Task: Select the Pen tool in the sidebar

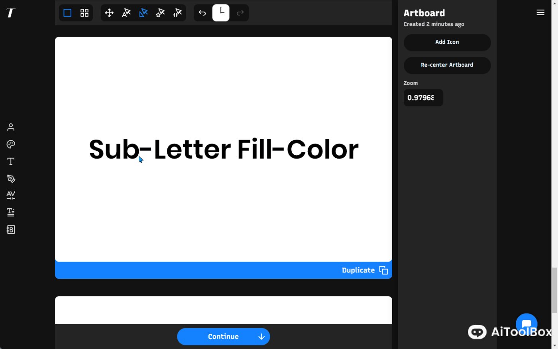Action: tap(10, 178)
